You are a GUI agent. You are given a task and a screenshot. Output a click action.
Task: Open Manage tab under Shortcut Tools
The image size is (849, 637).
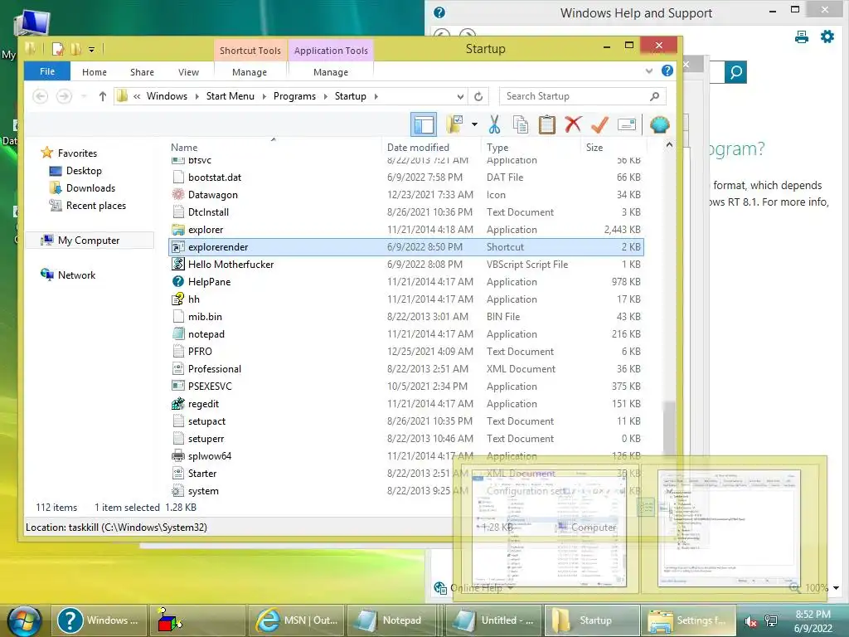249,72
